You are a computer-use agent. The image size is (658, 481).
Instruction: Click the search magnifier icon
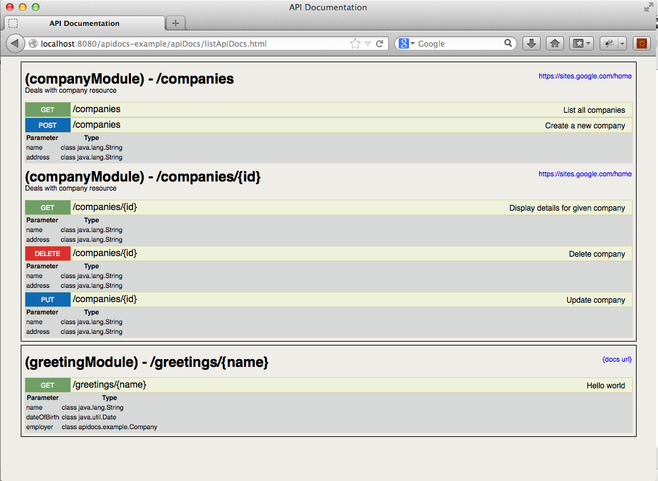508,43
